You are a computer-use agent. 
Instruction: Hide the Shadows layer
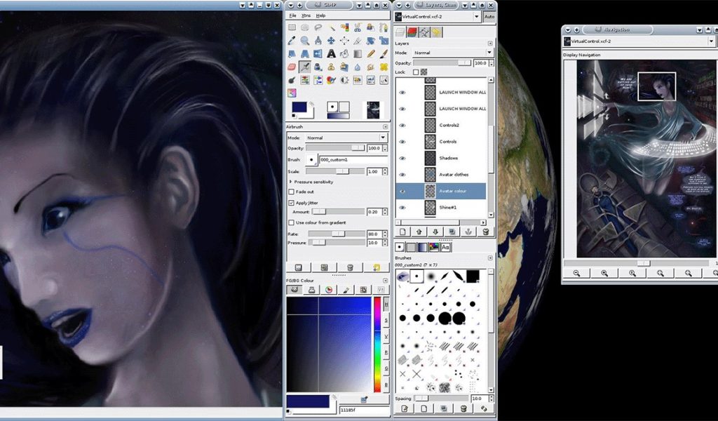point(402,159)
